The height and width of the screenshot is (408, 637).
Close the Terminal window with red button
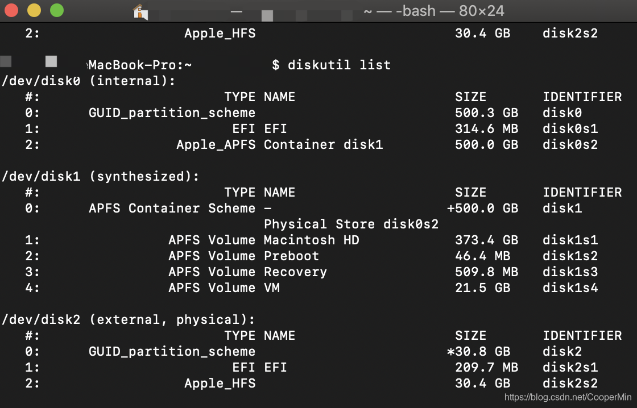11,10
